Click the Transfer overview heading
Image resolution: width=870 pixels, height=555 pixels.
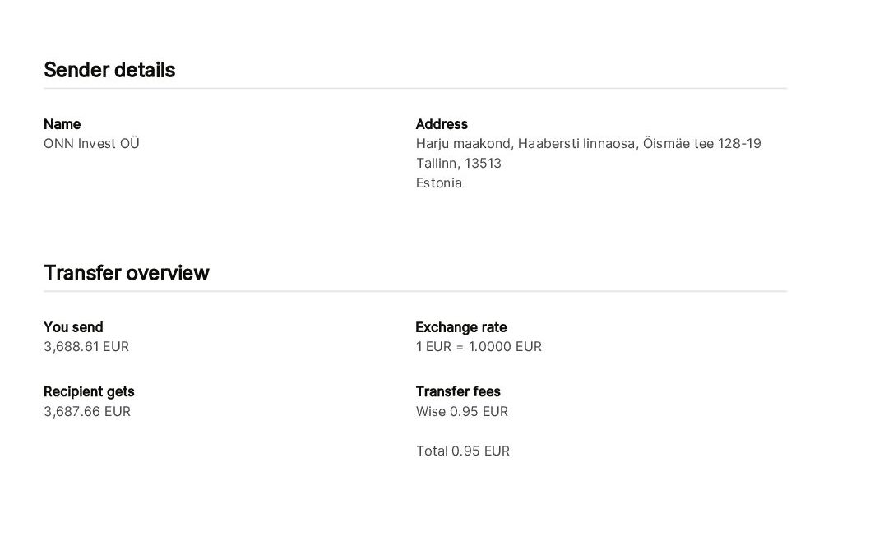(x=126, y=273)
